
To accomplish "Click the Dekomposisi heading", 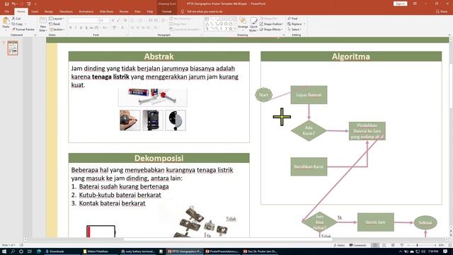I will tap(159, 158).
